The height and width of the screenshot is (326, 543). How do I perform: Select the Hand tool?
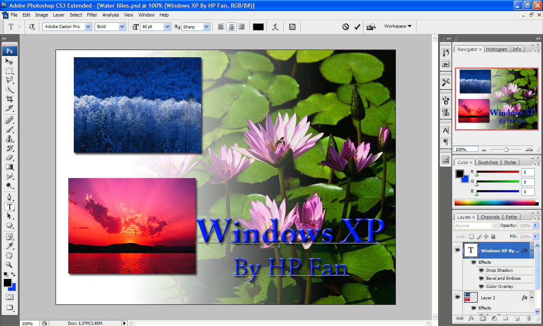(9, 255)
